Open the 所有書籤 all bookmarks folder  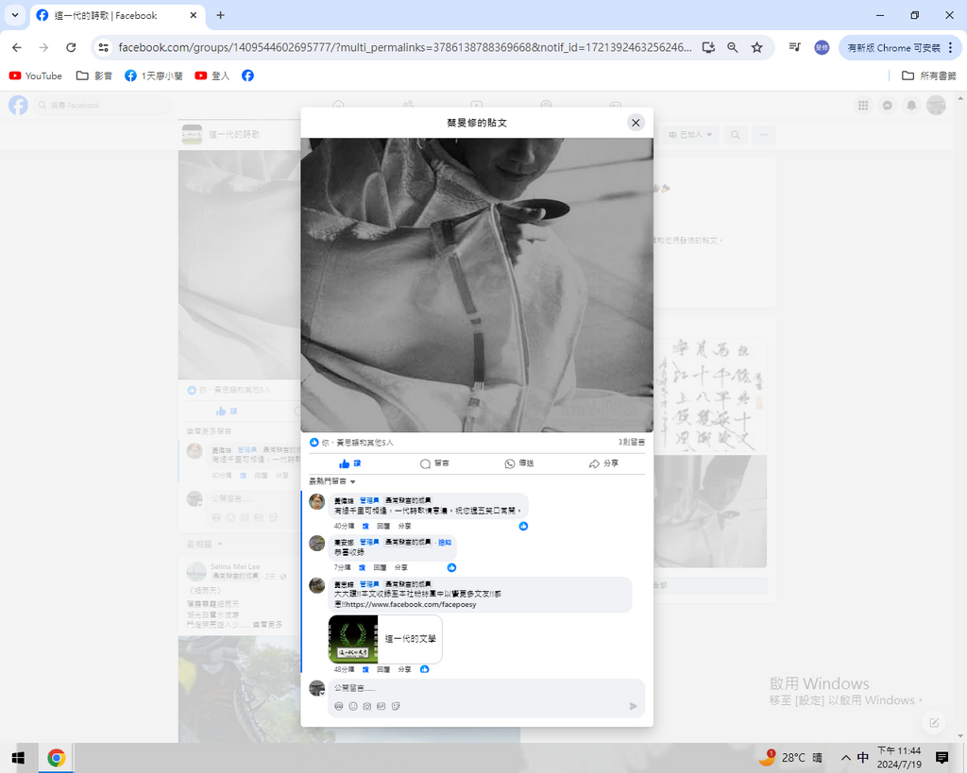point(928,76)
